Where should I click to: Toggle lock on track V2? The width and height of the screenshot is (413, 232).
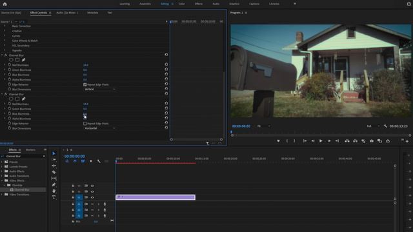[x=73, y=191]
